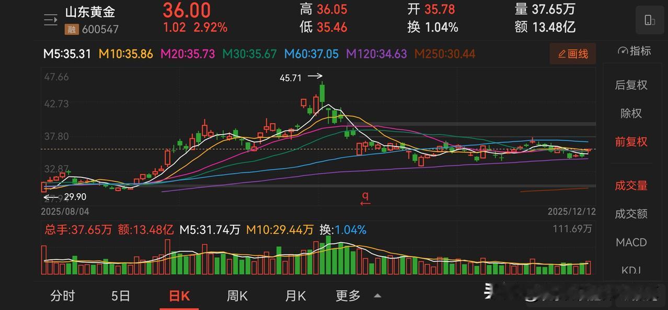
Task: Tap the start date 2025/08/04
Action: pos(65,211)
